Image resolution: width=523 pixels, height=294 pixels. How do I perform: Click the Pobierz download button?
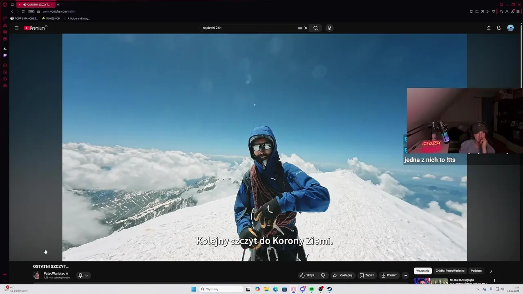click(389, 275)
